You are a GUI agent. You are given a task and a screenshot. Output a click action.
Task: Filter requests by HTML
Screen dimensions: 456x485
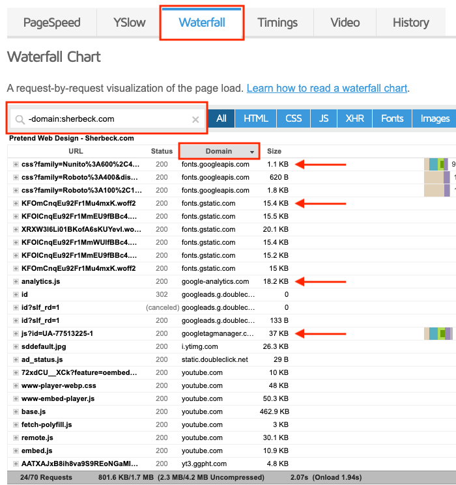(x=256, y=118)
